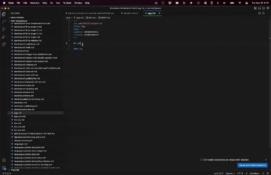Open the Extensions view

tap(4, 44)
